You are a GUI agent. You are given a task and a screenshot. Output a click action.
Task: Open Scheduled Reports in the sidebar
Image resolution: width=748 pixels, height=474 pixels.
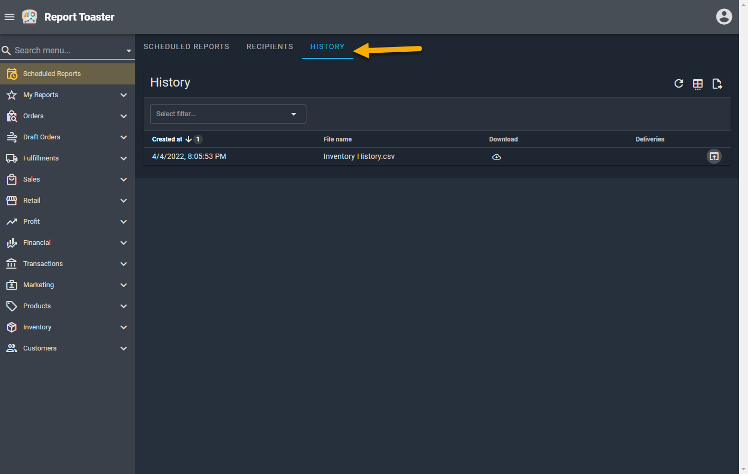pyautogui.click(x=52, y=74)
